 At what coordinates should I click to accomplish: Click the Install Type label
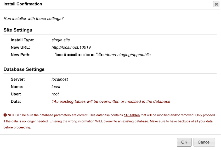click(x=22, y=40)
